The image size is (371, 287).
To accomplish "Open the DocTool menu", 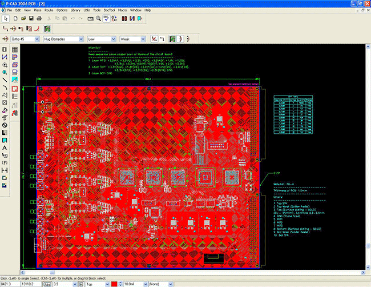I will point(109,10).
